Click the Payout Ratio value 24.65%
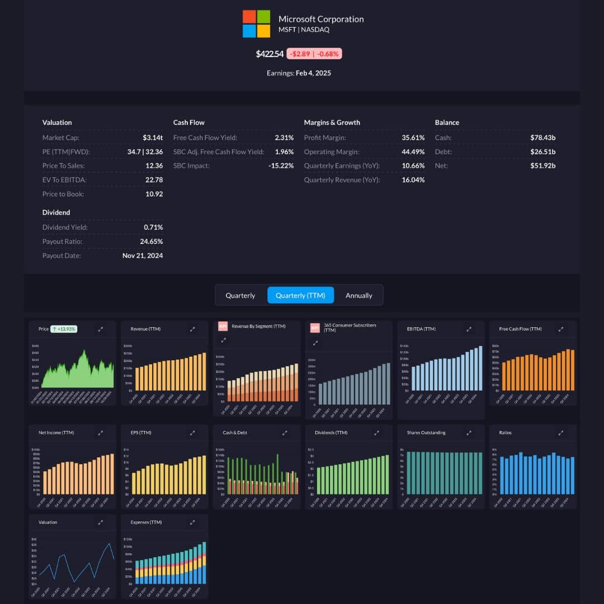 pyautogui.click(x=152, y=242)
